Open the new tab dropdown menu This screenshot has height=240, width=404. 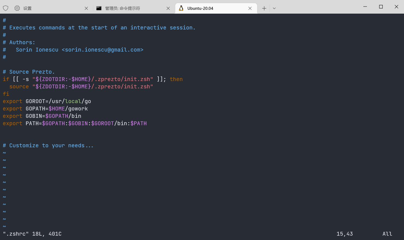[x=274, y=8]
